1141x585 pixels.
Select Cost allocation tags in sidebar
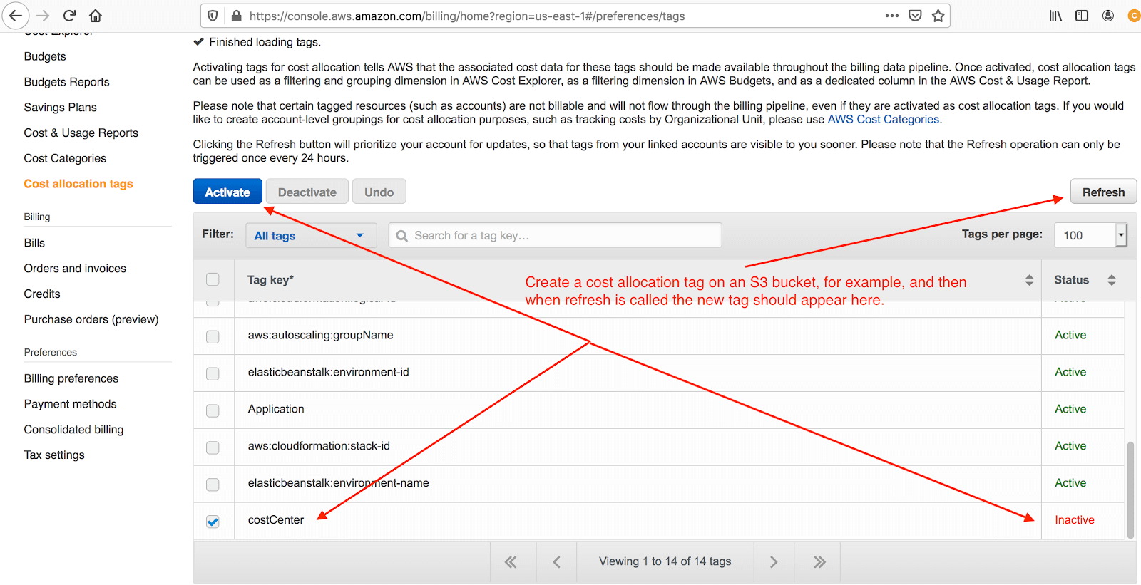pos(78,184)
